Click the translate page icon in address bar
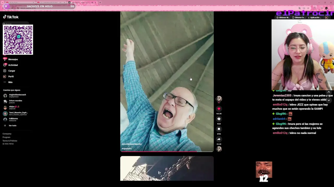The width and height of the screenshot is (334, 187). tap(300, 8)
